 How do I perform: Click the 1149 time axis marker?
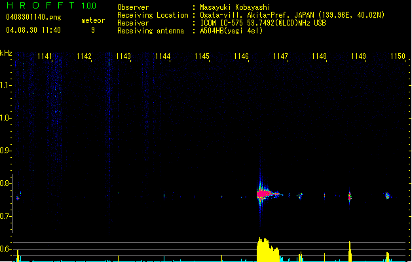[358, 56]
